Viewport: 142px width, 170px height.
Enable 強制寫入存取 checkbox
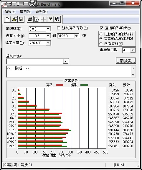[59, 28]
